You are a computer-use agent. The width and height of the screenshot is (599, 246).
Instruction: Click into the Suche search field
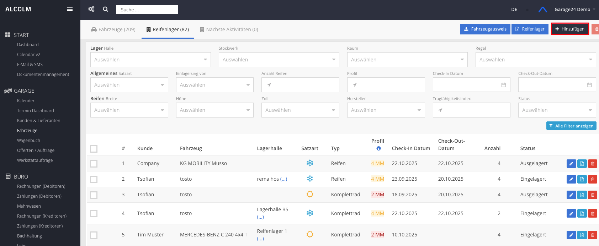[x=147, y=10]
